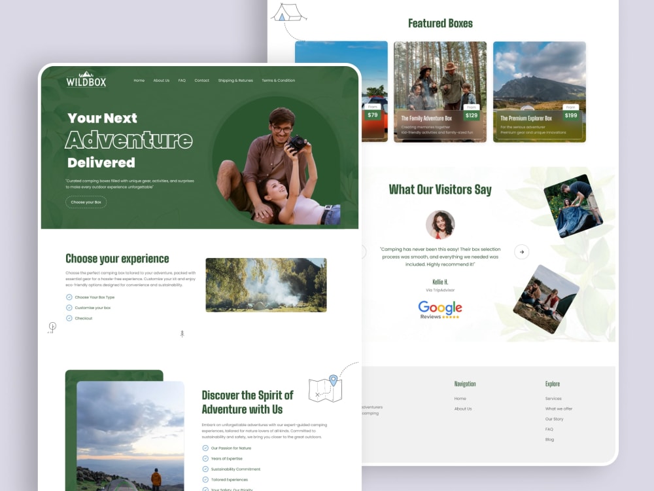This screenshot has width=654, height=491.
Task: Click check icon beside Tailored Experiences
Action: 205,480
